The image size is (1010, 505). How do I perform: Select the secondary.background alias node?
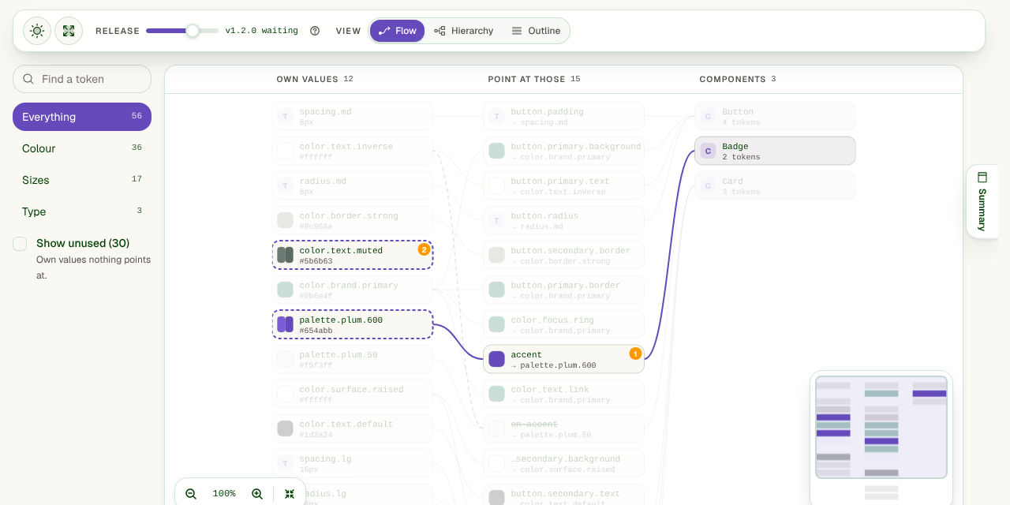tap(564, 464)
